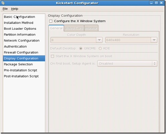Enable Configure the X Window System checkbox
Viewport: 166px width, 134px height.
(x=51, y=21)
